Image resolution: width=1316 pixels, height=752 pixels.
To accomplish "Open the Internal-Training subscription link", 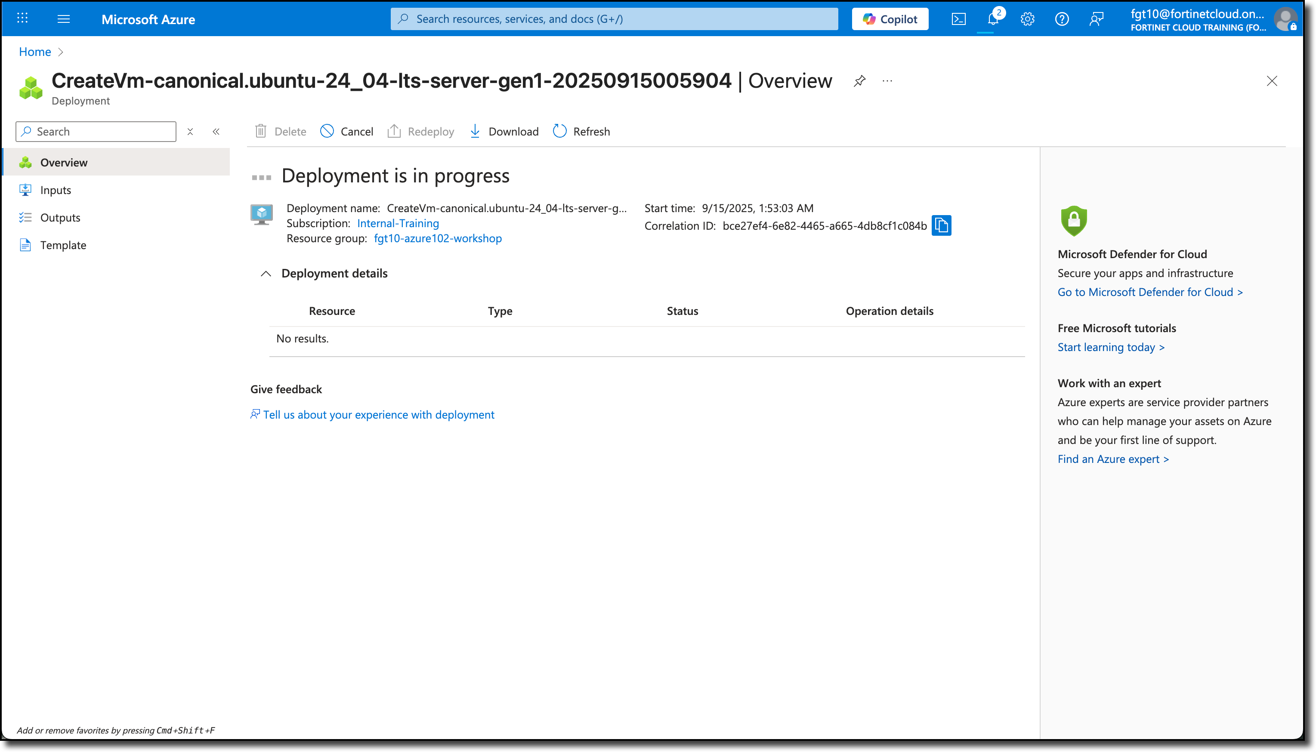I will (398, 223).
